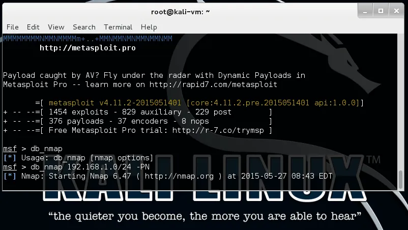Click the http://metasploit.pro URL
The height and width of the screenshot is (230, 408).
(x=88, y=48)
